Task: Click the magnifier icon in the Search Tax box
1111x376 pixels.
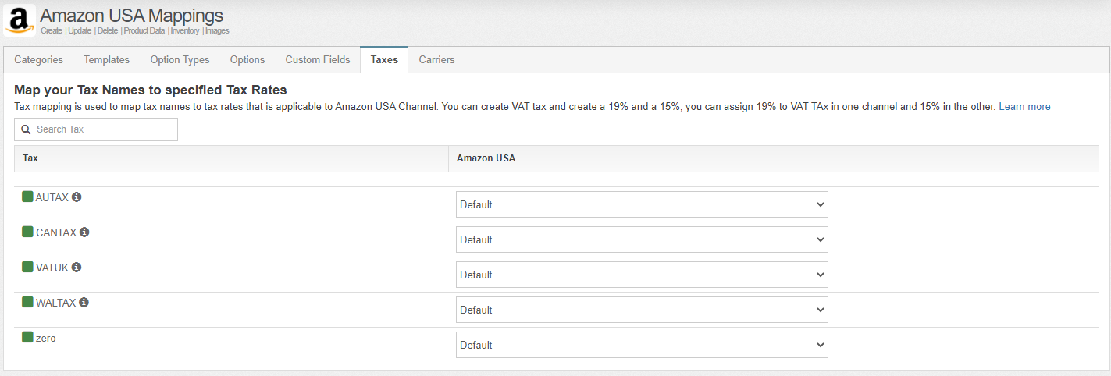Action: pos(26,129)
